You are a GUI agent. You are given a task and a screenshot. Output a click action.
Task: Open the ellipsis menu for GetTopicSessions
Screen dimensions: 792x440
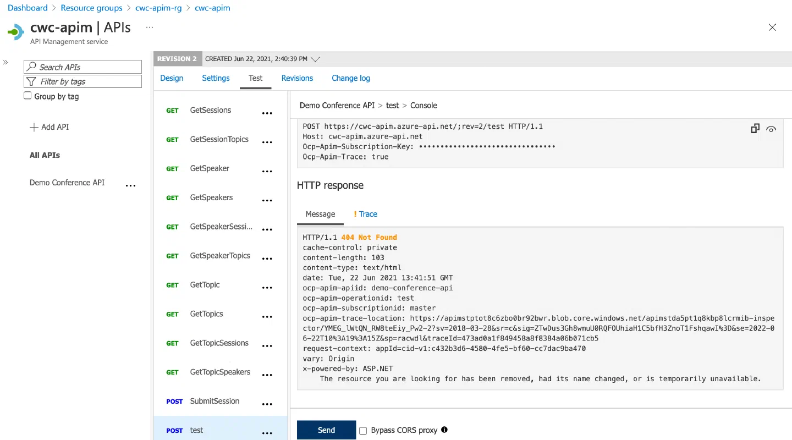coord(267,346)
